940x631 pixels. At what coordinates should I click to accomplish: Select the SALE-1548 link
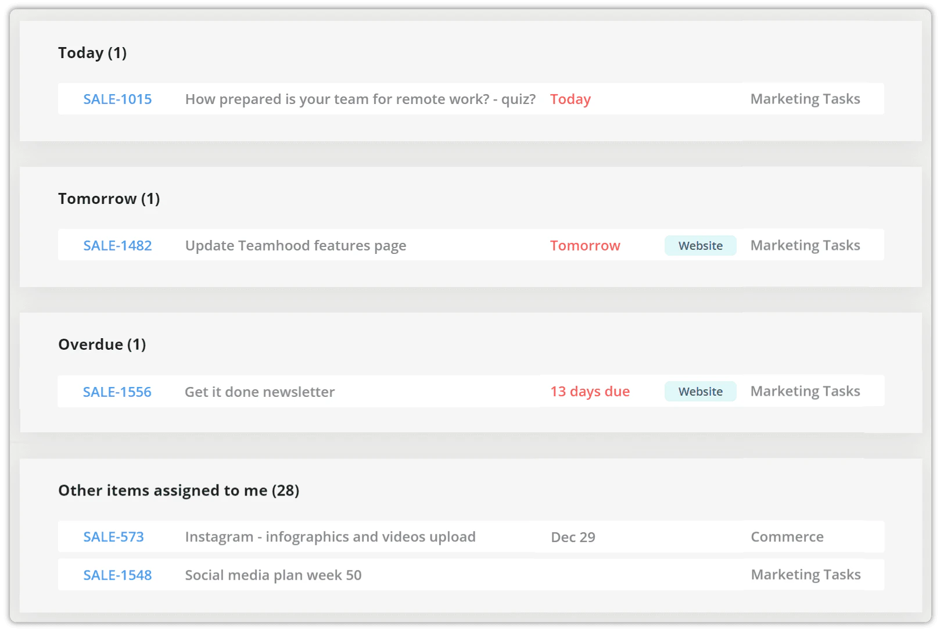point(117,575)
